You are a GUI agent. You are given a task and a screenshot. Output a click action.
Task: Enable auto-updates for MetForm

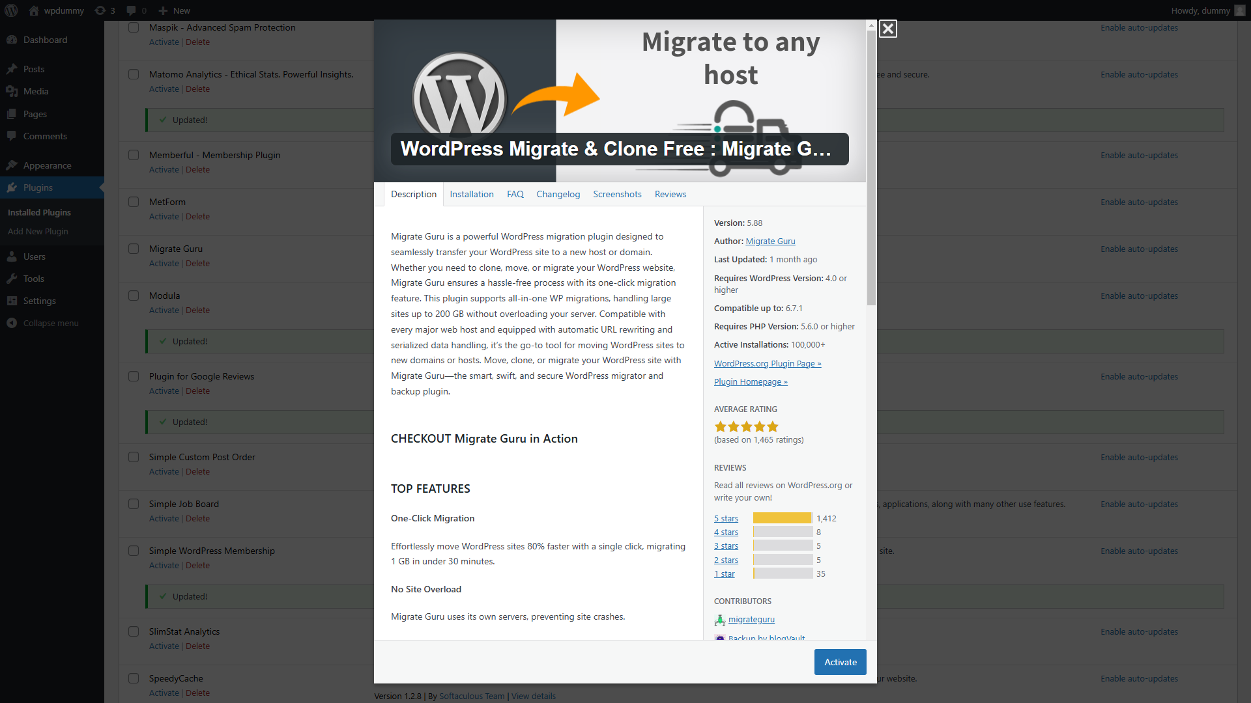point(1139,202)
